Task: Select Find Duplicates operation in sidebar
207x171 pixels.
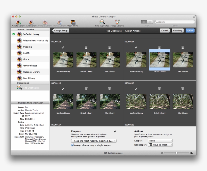Action: coord(30,88)
